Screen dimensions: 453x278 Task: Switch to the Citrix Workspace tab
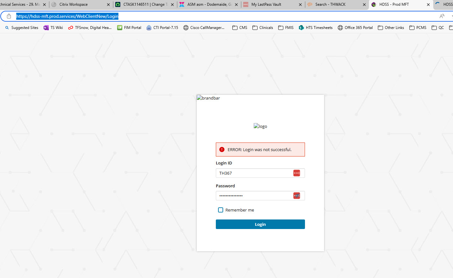coord(81,4)
